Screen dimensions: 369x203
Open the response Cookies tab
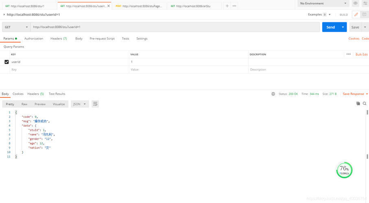point(18,94)
